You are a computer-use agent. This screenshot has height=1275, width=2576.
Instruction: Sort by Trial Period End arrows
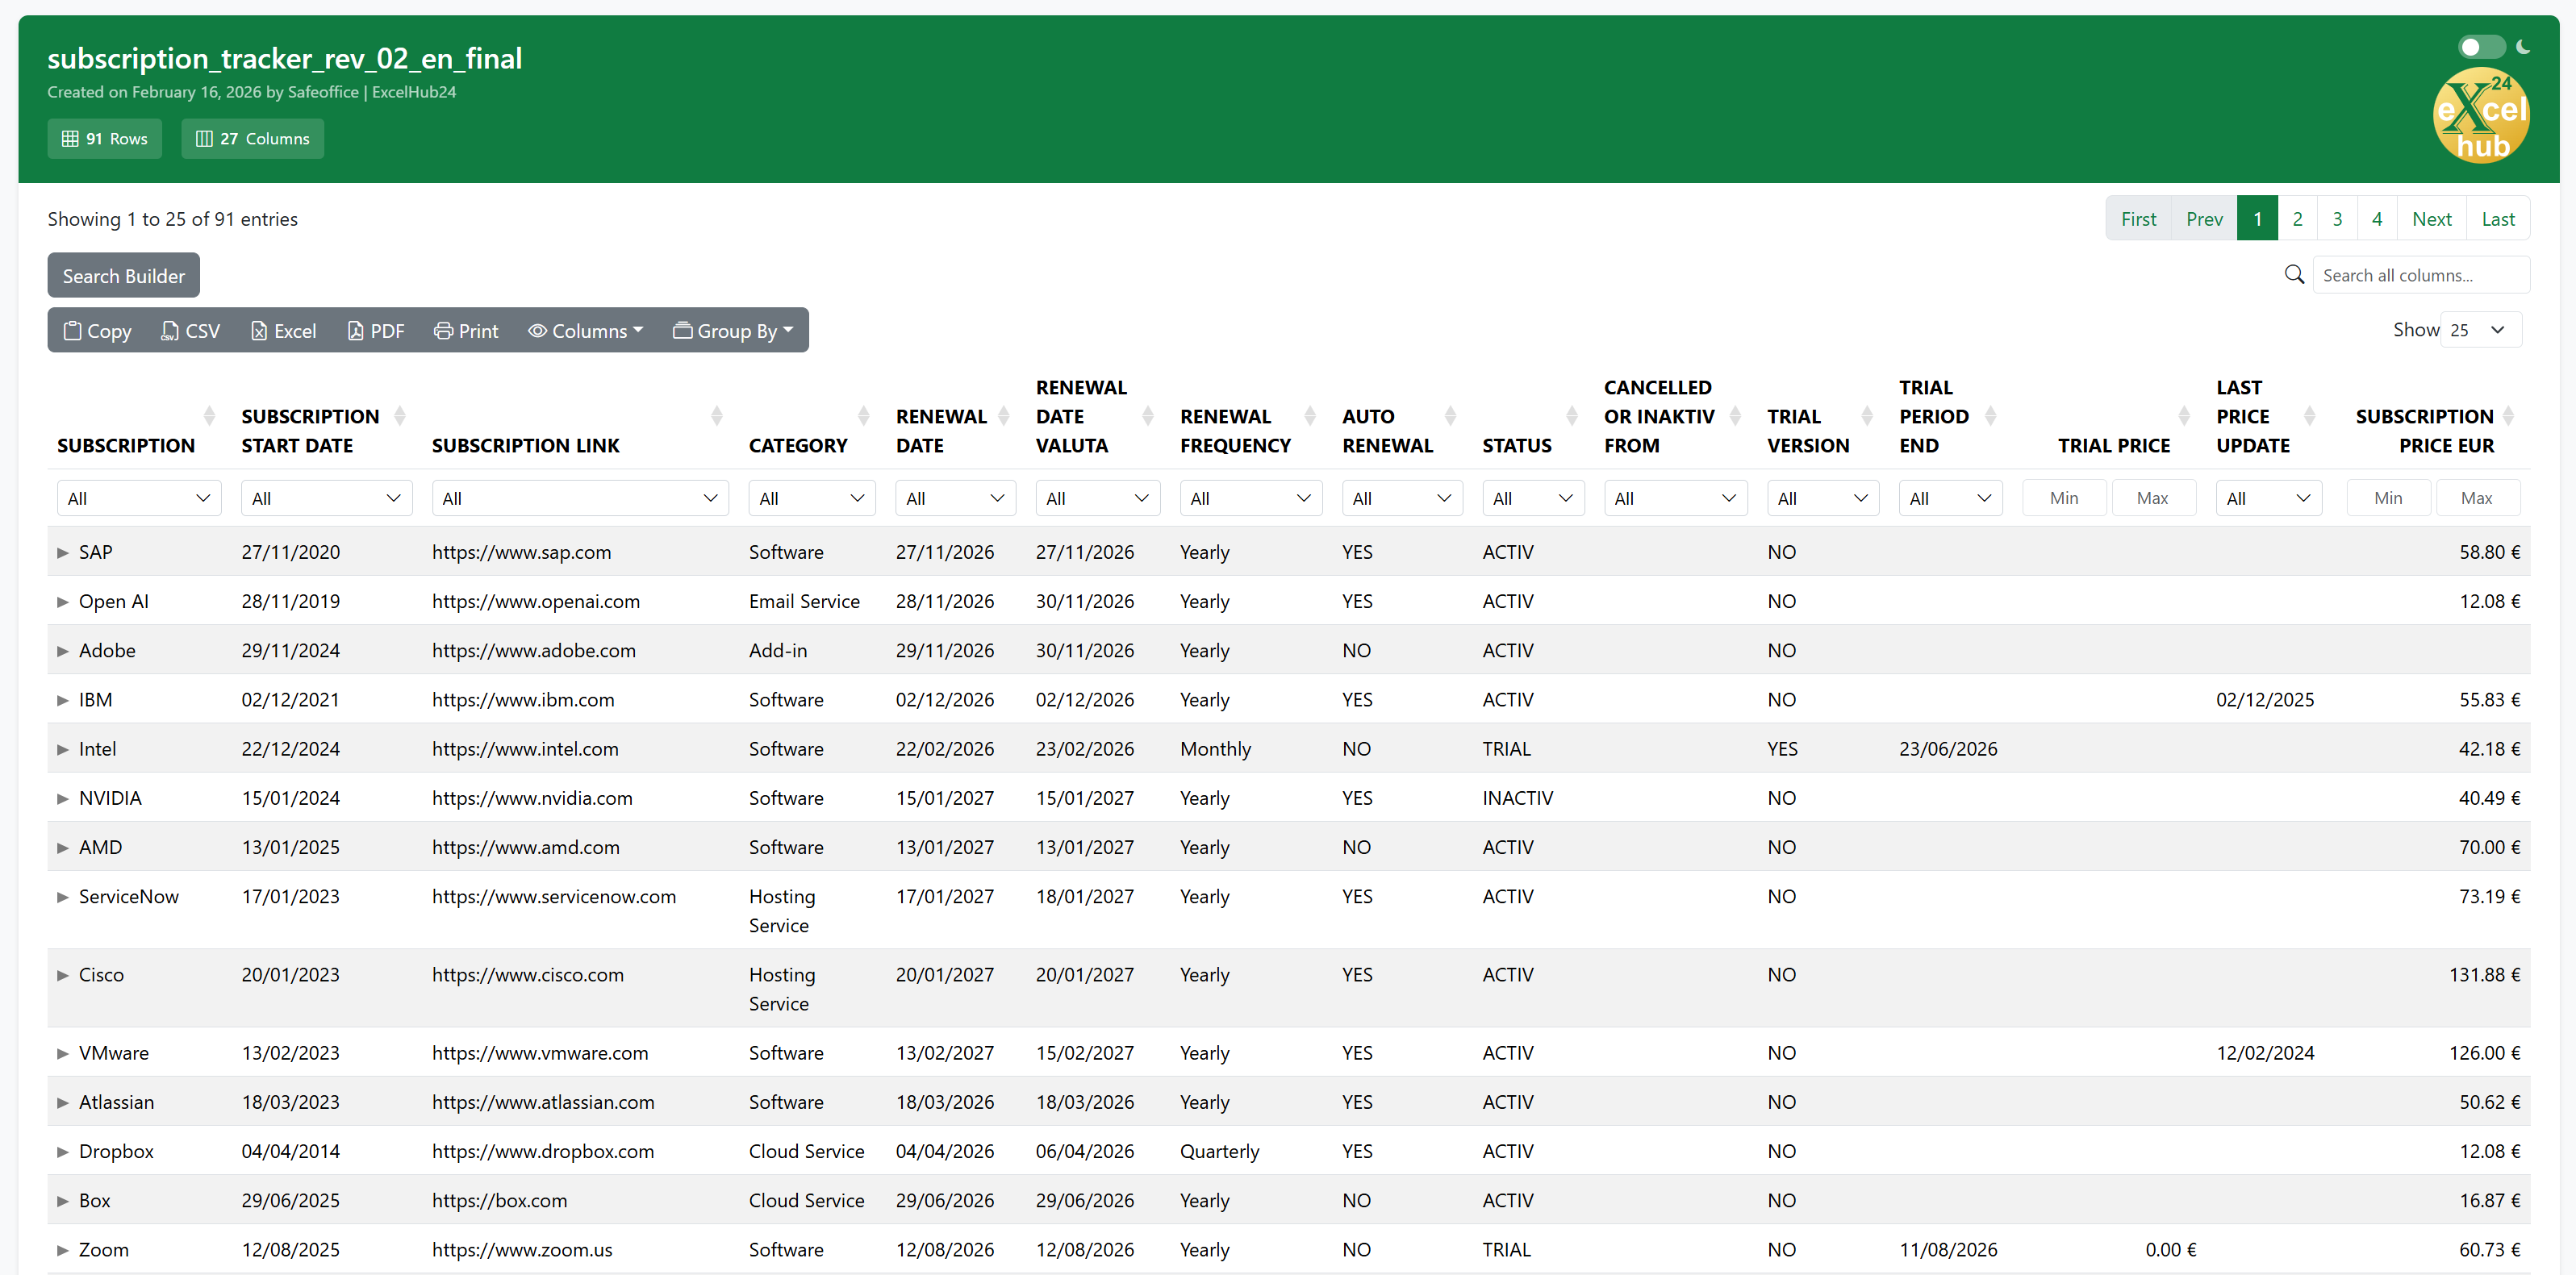(1991, 416)
